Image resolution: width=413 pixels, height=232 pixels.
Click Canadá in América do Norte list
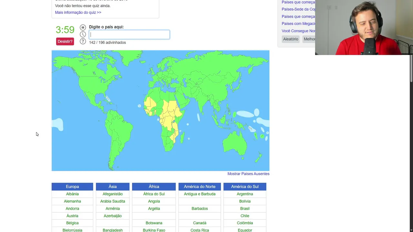tap(200, 223)
